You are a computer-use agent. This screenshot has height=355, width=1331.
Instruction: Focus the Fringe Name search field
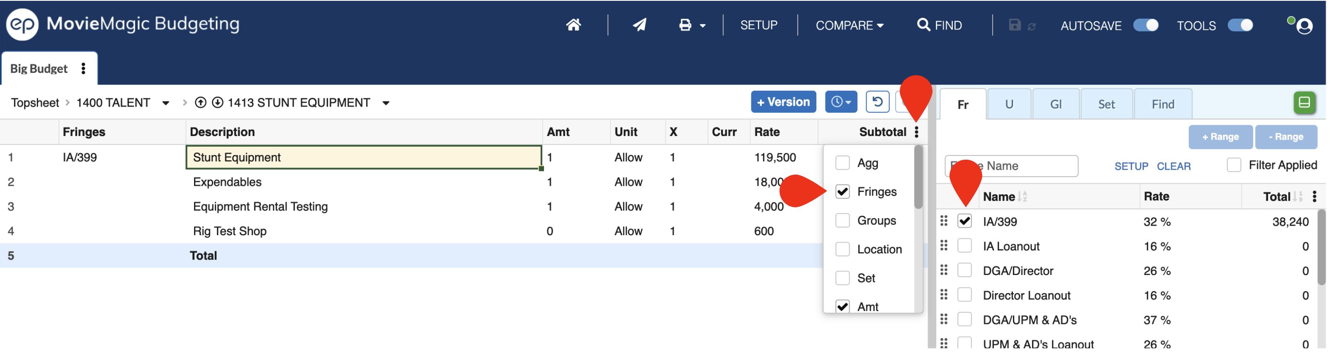(x=1011, y=166)
